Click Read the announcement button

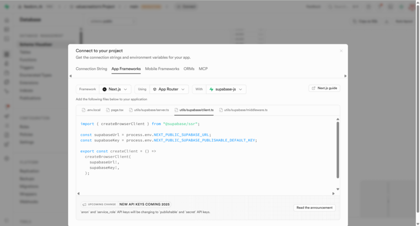[x=314, y=208]
